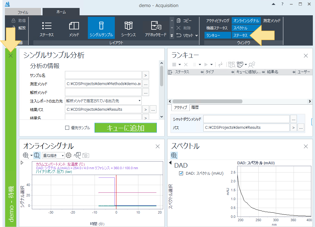Click the キューに追加 button
The image size is (315, 227).
coord(126,128)
